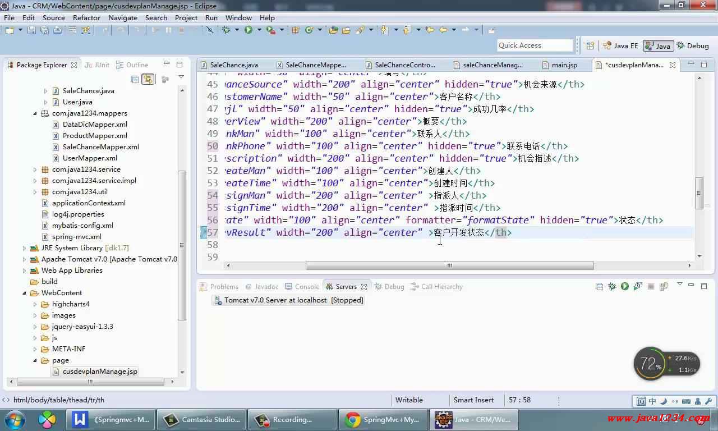
Task: Select SaleChanceMapper.xml in Package Explorer
Action: coord(100,147)
